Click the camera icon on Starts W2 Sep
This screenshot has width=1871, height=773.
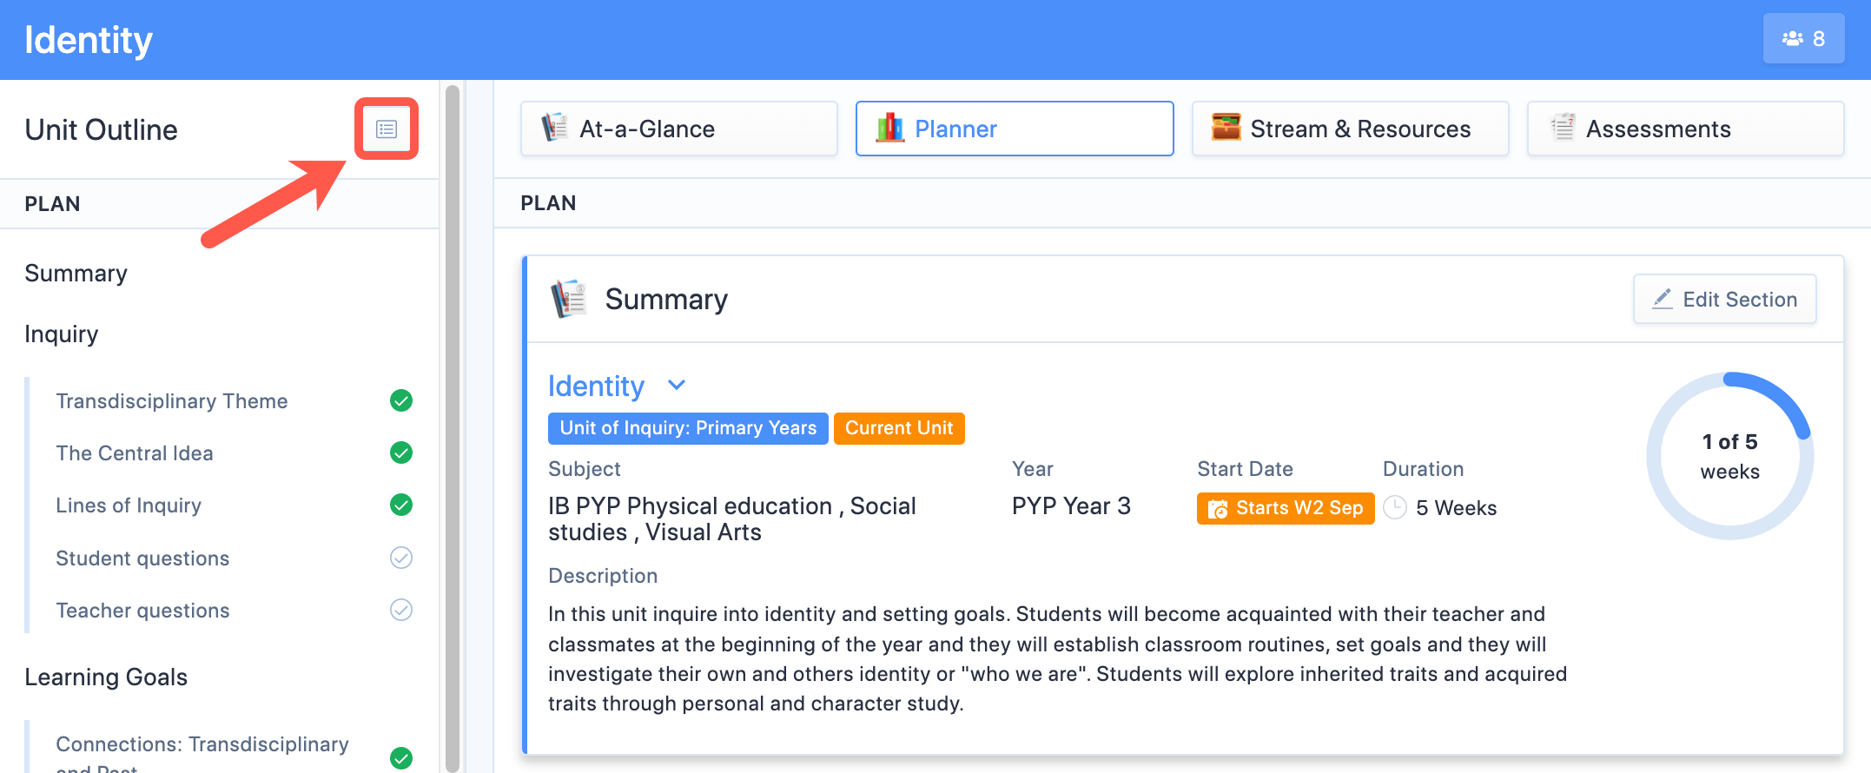[1220, 508]
